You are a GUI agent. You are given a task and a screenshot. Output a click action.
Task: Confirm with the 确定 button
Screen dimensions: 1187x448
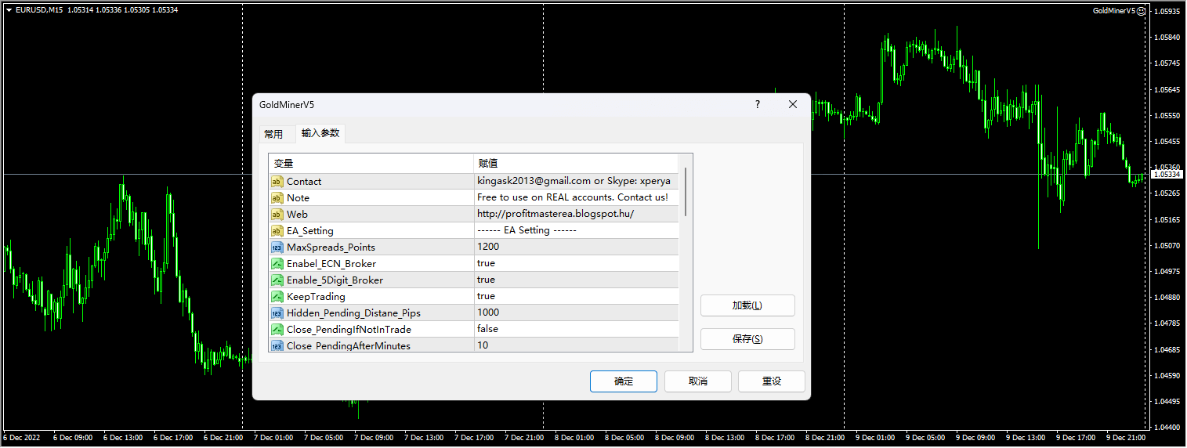tap(624, 381)
